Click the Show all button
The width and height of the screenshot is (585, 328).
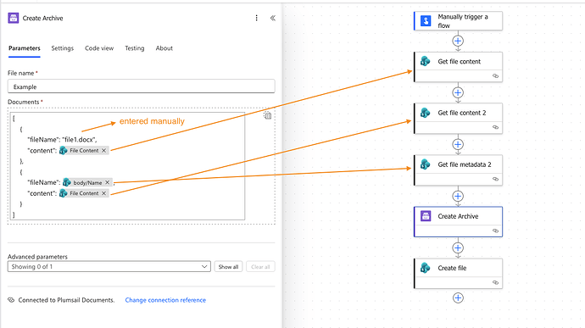pyautogui.click(x=228, y=266)
